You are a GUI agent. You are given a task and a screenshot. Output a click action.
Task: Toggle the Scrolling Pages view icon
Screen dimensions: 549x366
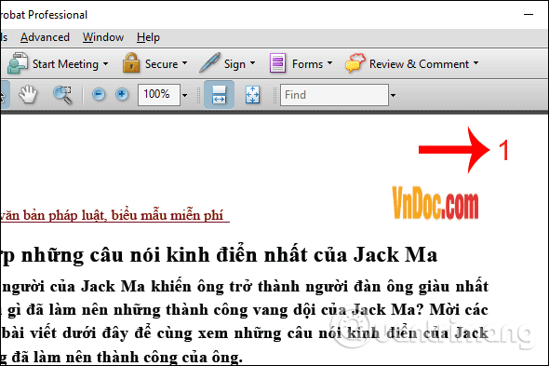[x=219, y=95]
